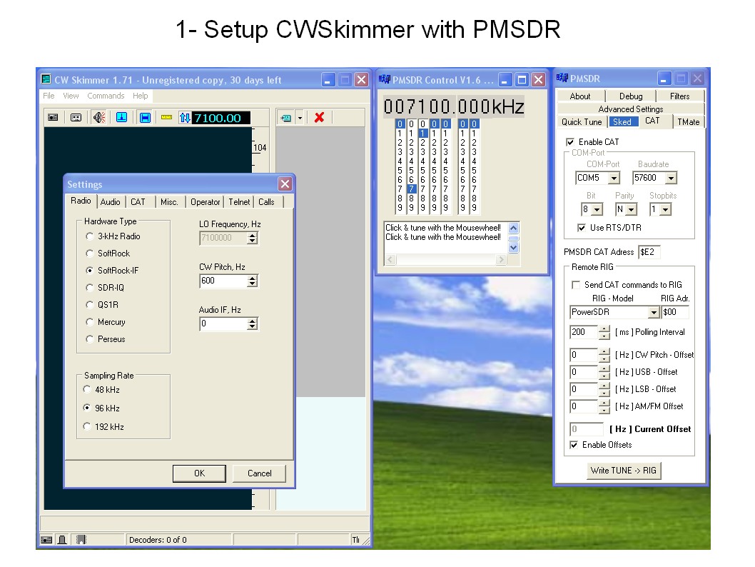
Task: Click the Write TUNE -> RIG button
Action: pyautogui.click(x=624, y=471)
